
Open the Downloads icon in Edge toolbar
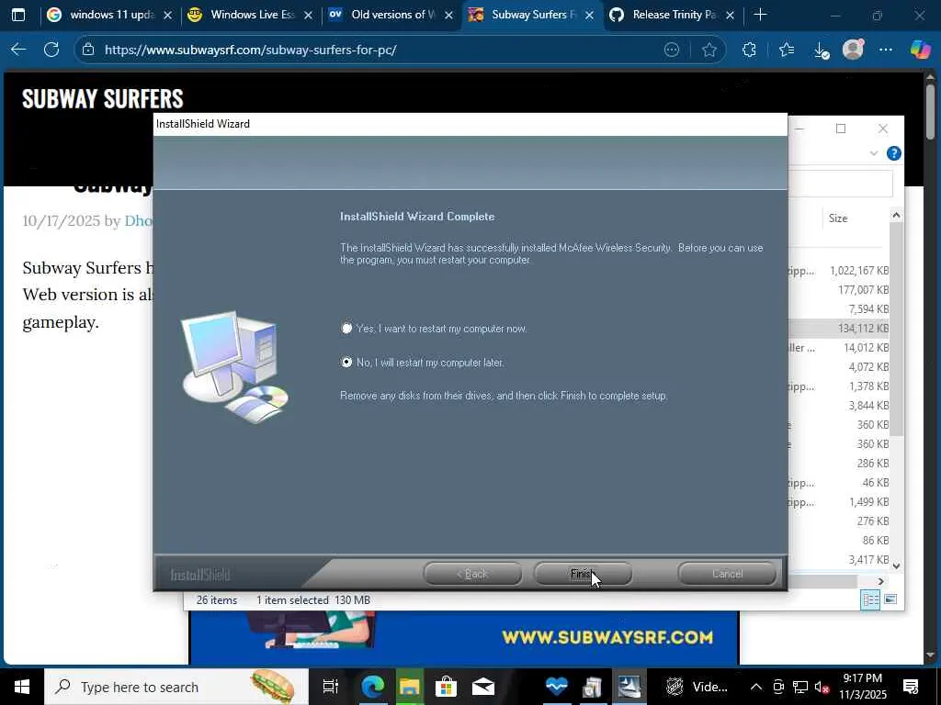821,50
